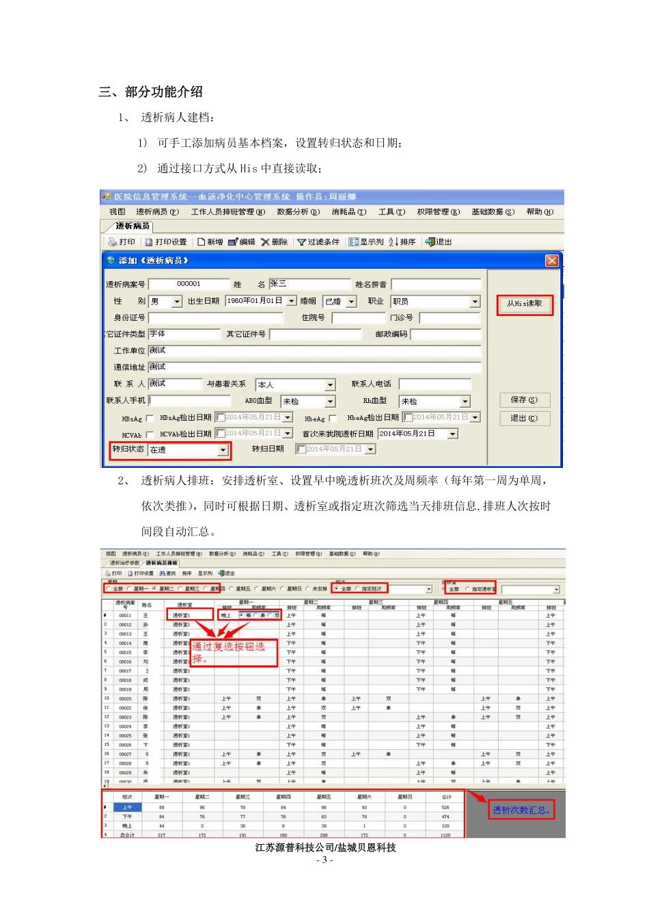Click the 透析病案号 field showing 000001
This screenshot has height=920, width=649.
tap(189, 284)
